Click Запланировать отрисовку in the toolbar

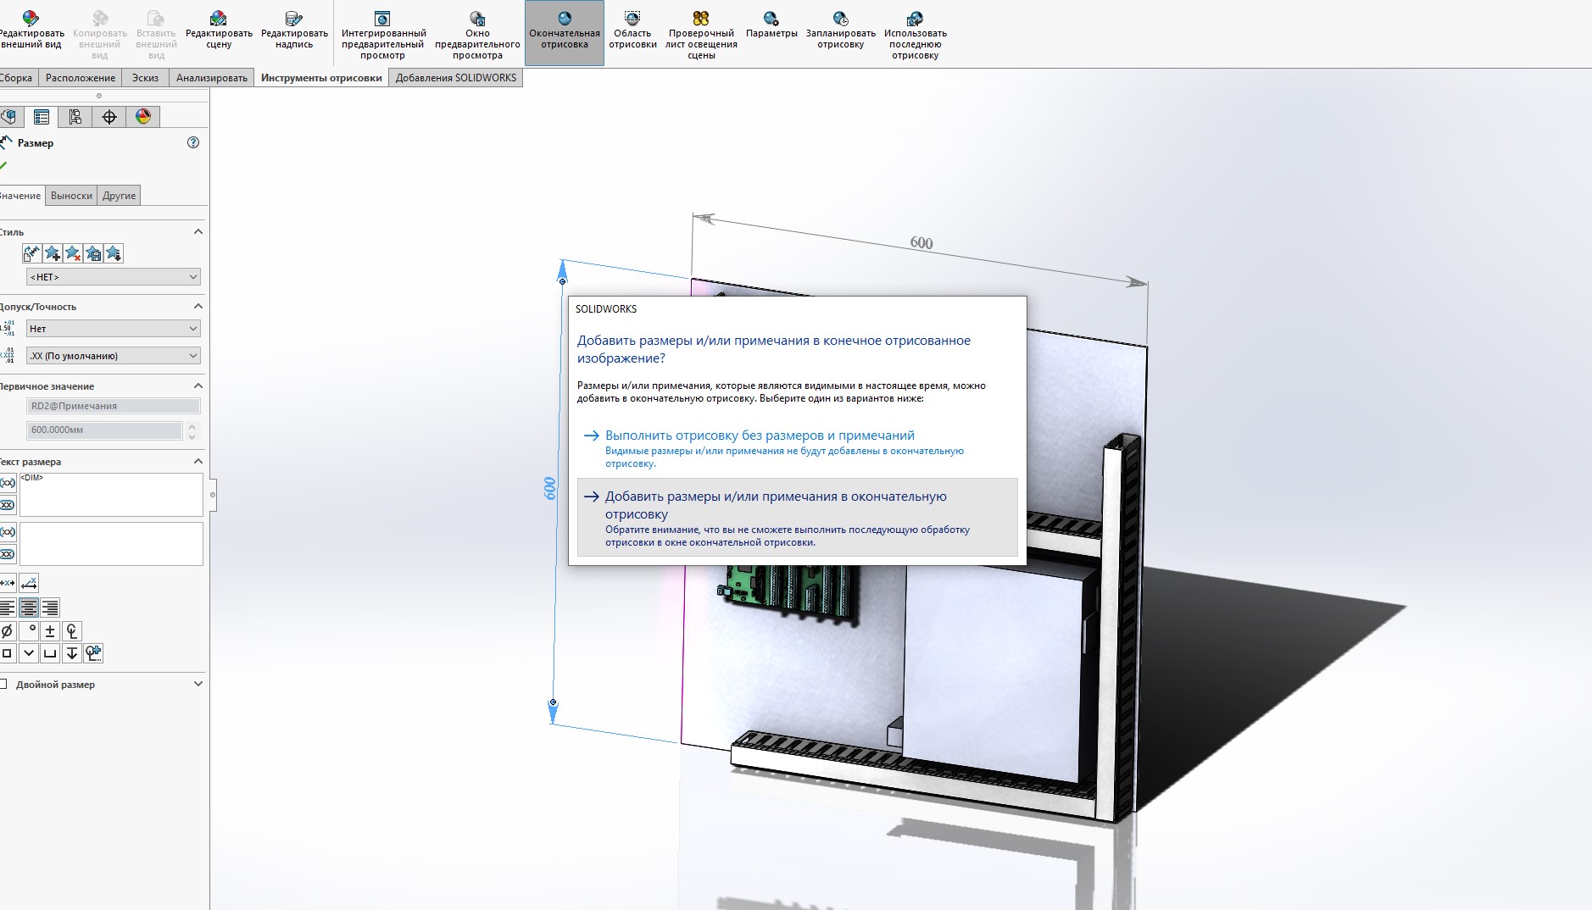[x=841, y=31]
